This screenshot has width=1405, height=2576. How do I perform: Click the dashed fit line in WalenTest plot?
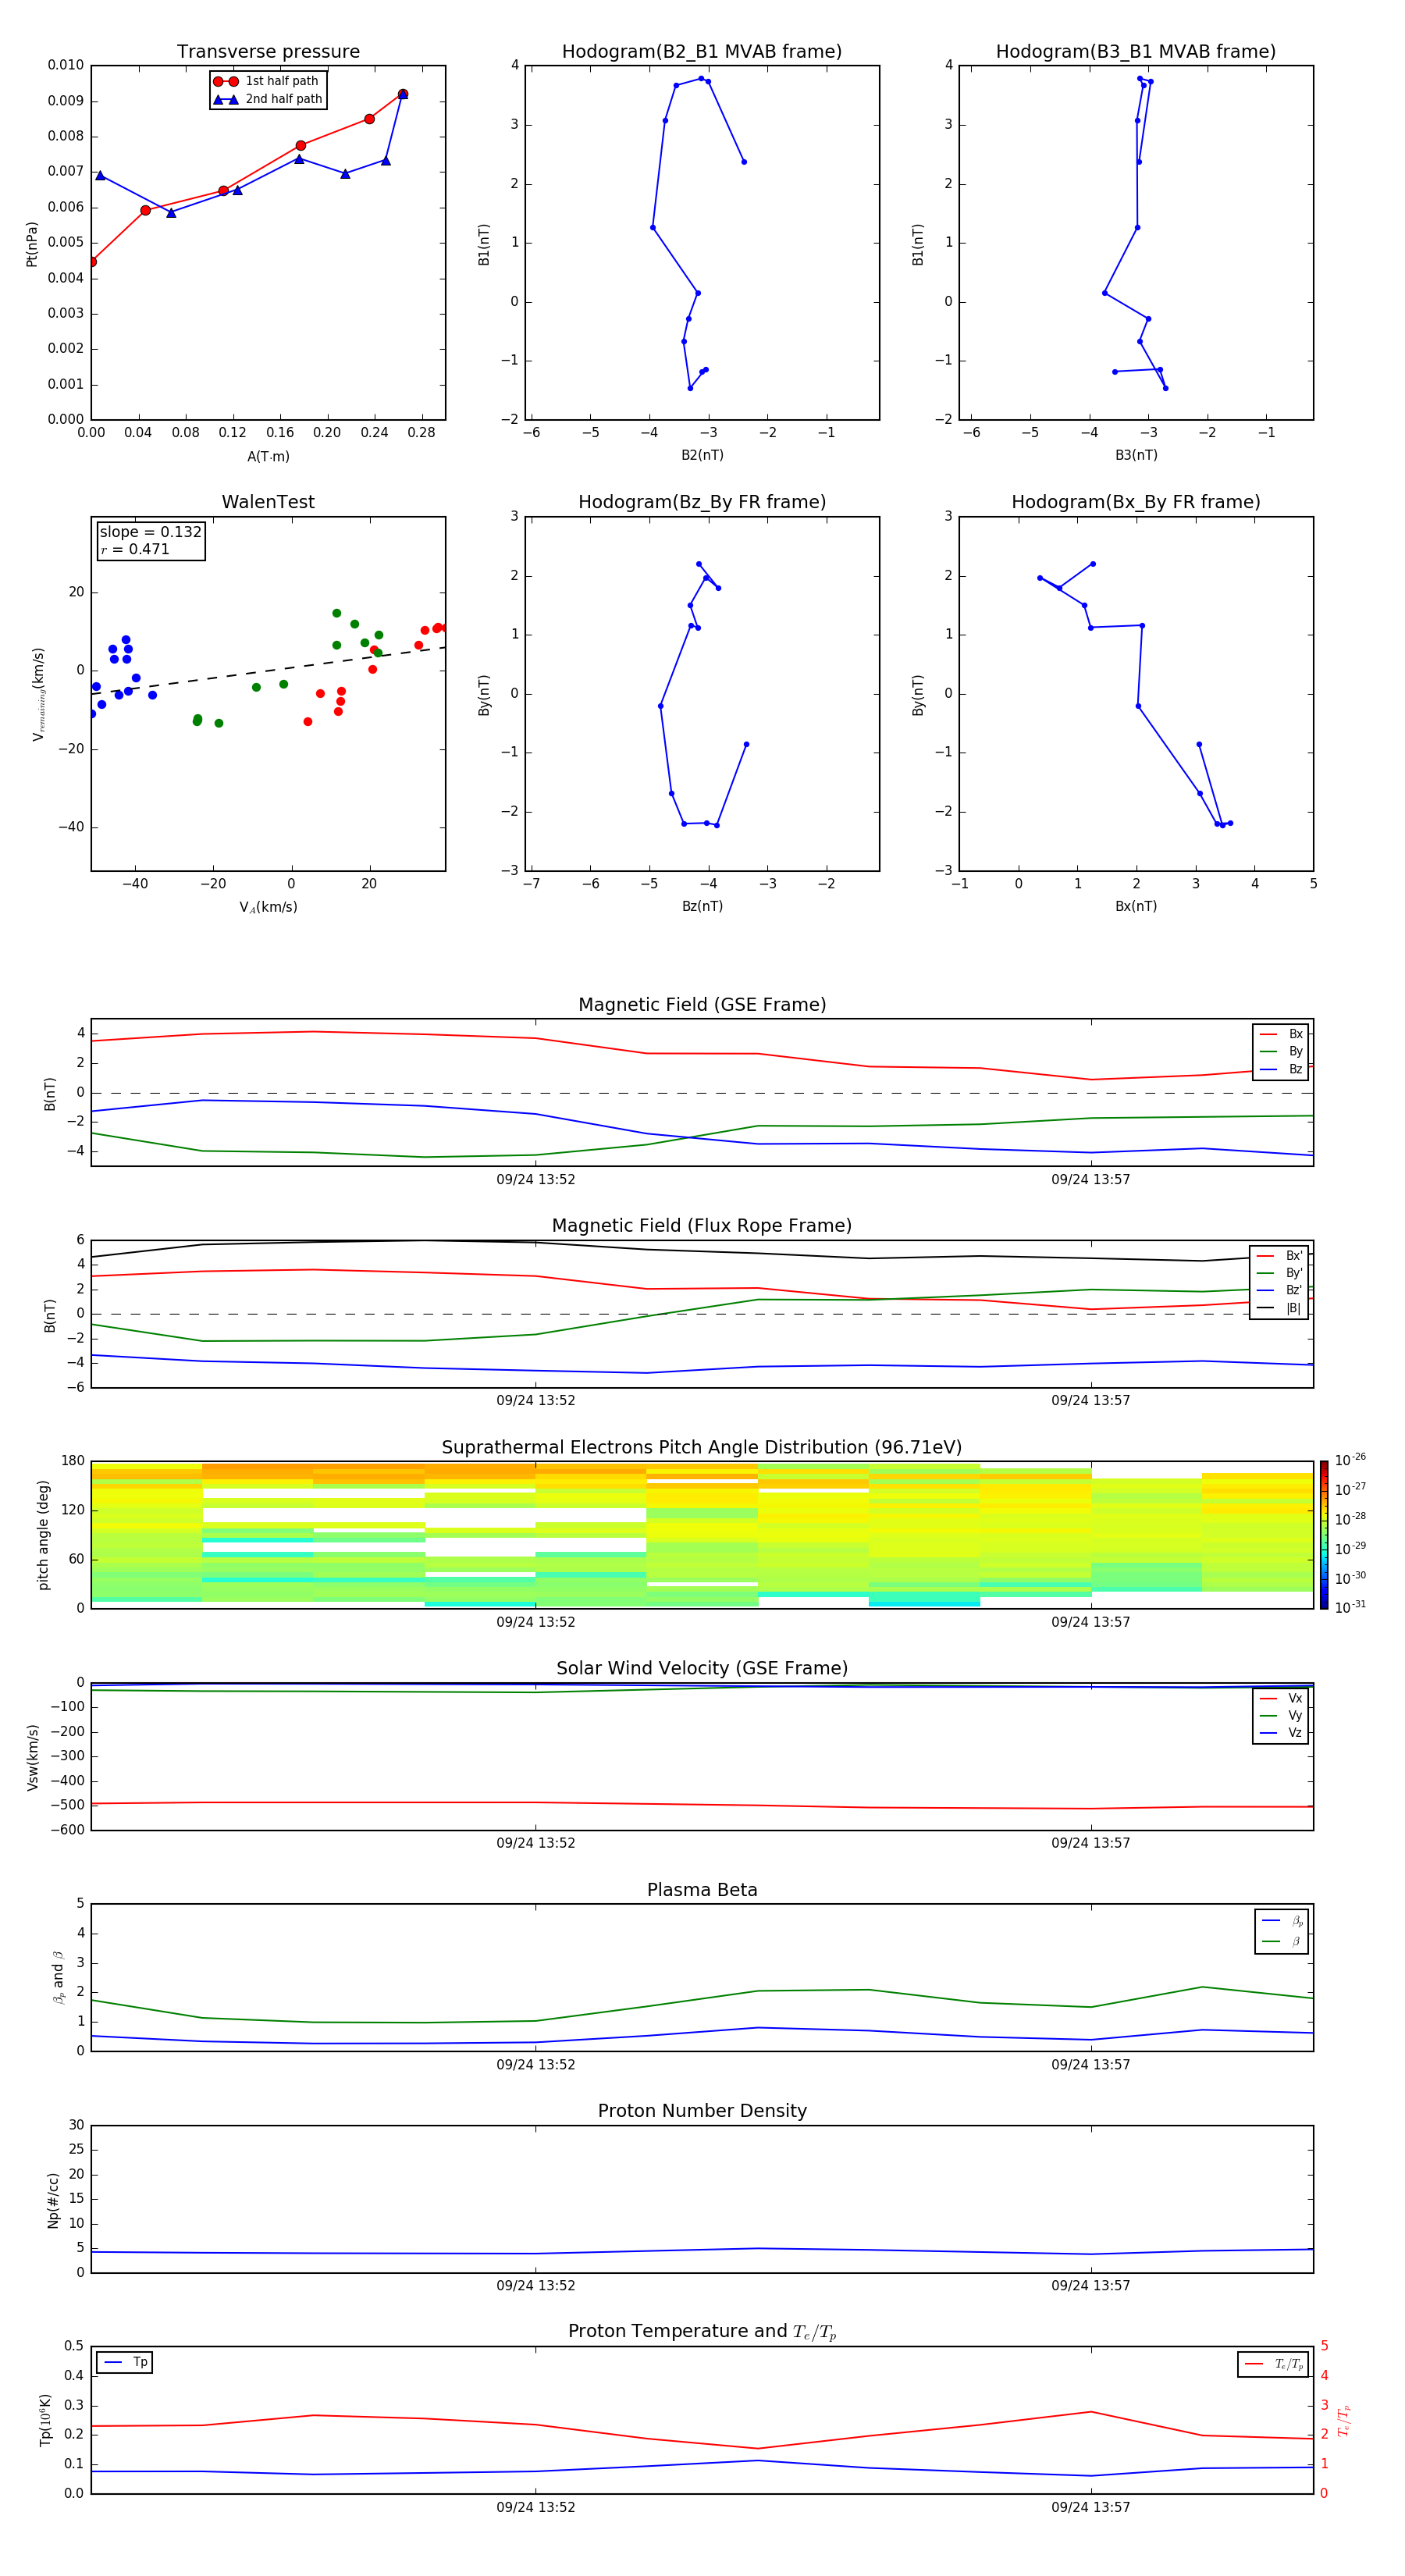pyautogui.click(x=268, y=670)
